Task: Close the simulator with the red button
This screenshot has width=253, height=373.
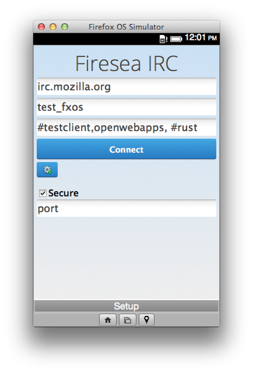Action: tap(42, 27)
